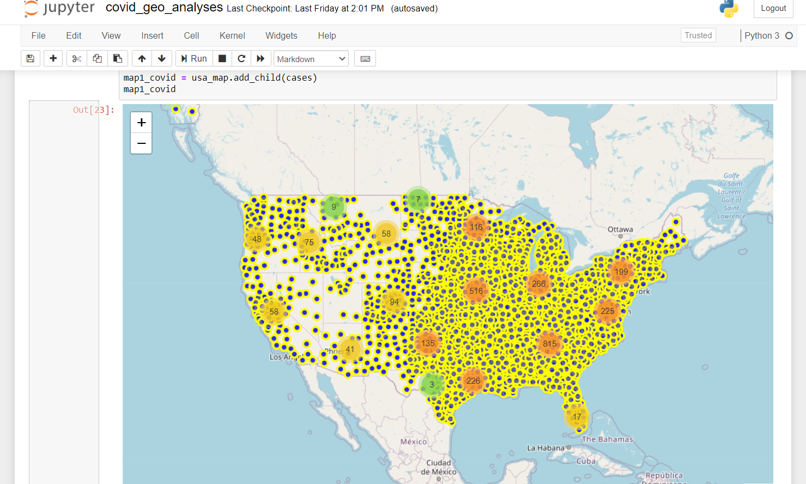
Task: Click the Jupyter logo
Action: coord(59,8)
